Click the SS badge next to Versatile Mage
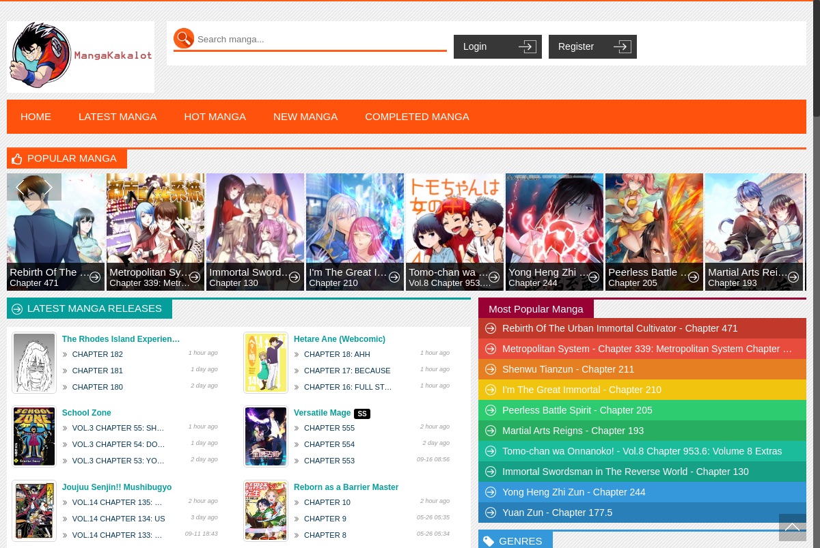Screen dimensions: 820x548 click(362, 414)
